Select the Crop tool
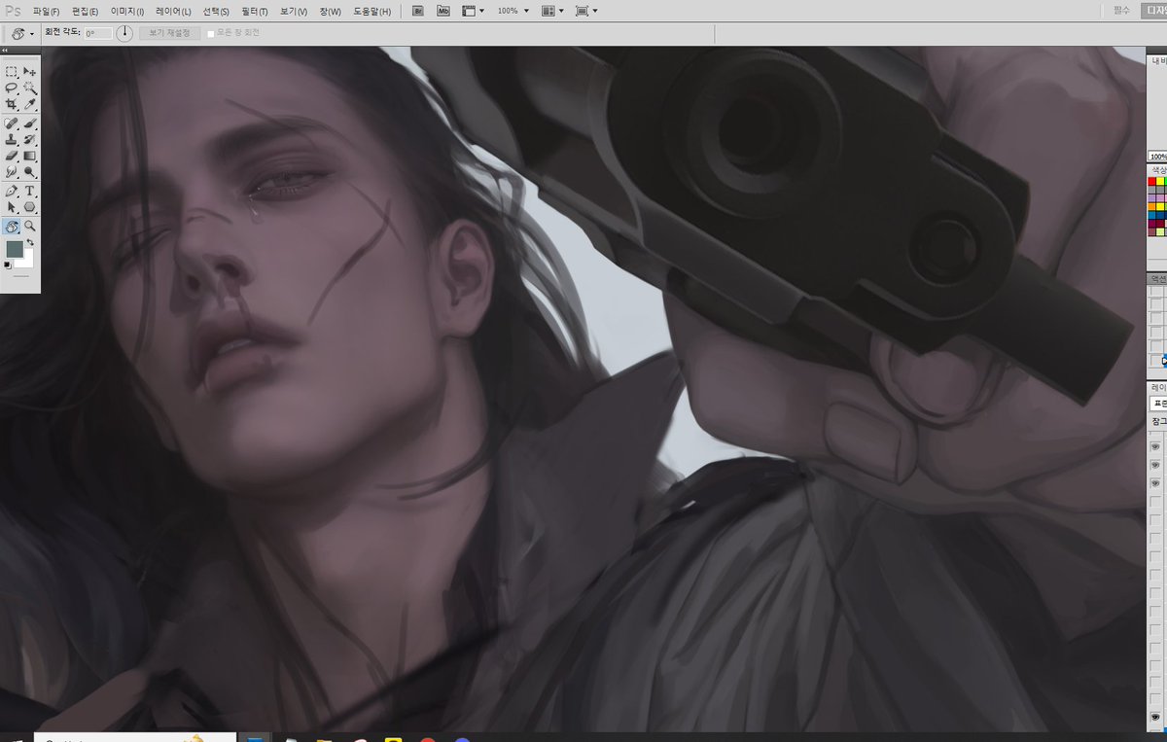This screenshot has height=742, width=1167. [12, 104]
